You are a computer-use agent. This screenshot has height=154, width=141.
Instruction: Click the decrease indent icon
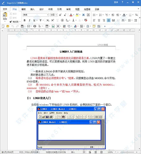[113, 15]
